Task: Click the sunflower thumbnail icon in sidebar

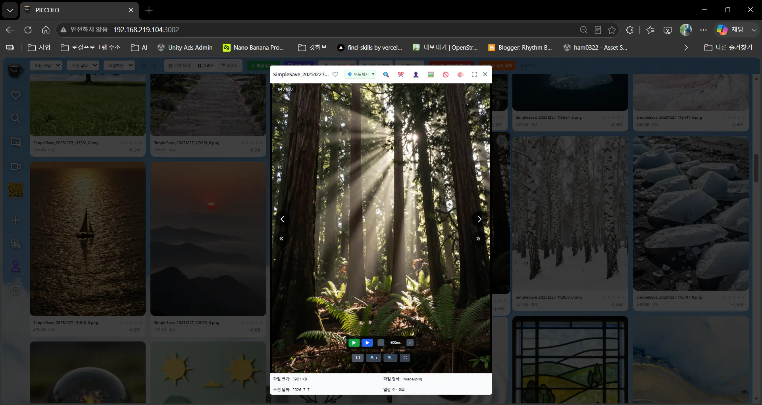Action: pyautogui.click(x=16, y=190)
